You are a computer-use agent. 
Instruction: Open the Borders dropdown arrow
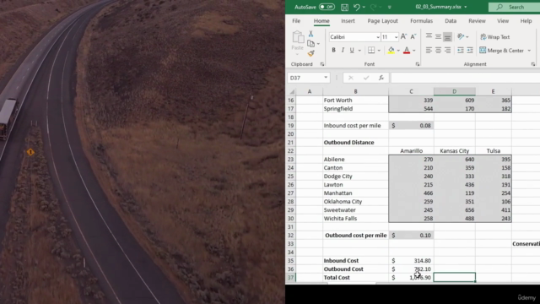pyautogui.click(x=379, y=51)
